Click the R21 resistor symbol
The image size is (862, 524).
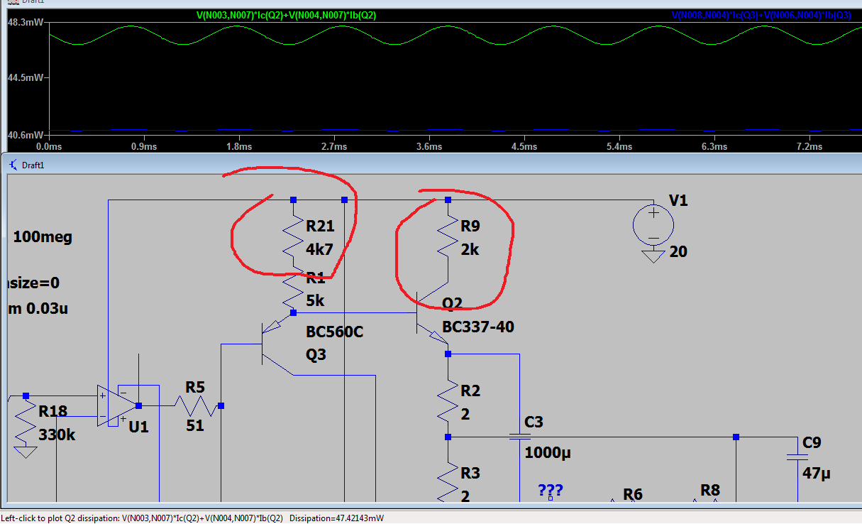click(293, 237)
